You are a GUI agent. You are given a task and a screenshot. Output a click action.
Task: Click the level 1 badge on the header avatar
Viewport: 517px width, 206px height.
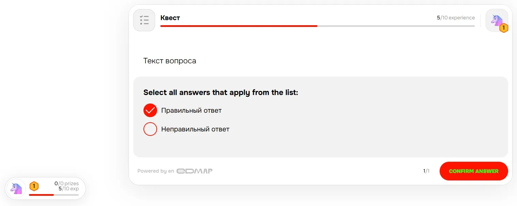[x=504, y=28]
